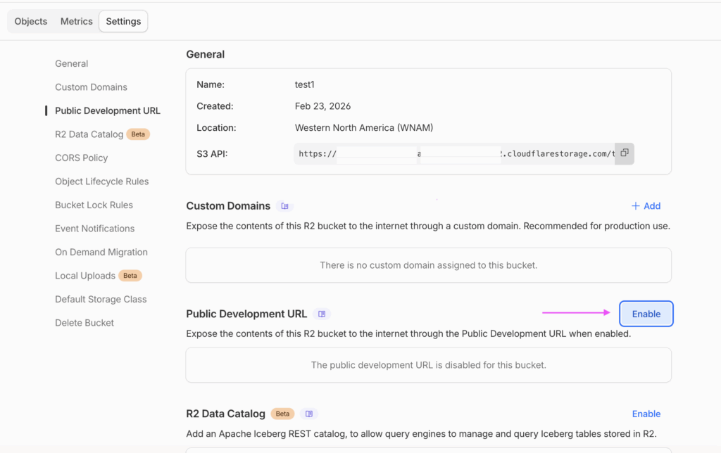The height and width of the screenshot is (453, 721).
Task: Jump to Custom Domains sidebar section
Action: 92,87
